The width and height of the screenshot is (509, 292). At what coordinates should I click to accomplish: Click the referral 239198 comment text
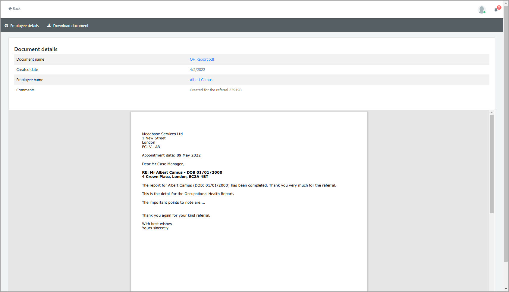point(215,90)
